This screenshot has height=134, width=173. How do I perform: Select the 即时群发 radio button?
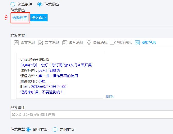[28, 129]
